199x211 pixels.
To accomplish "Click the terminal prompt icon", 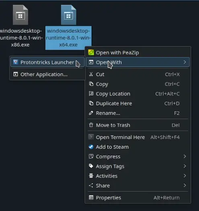I will pyautogui.click(x=91, y=137).
